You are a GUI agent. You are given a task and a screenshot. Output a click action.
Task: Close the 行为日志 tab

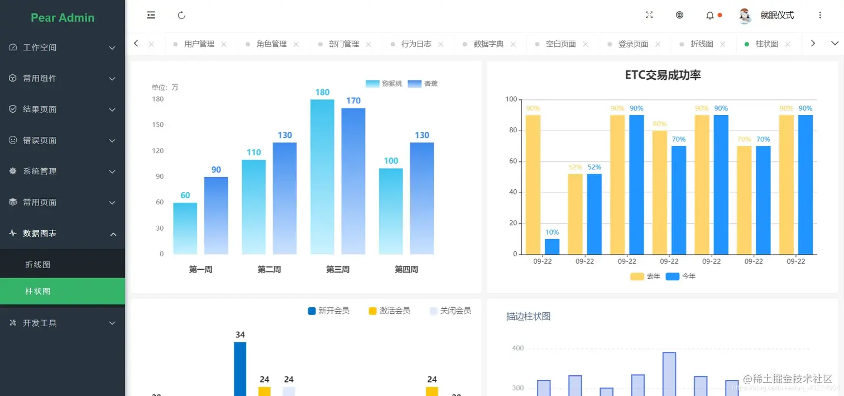pos(441,44)
